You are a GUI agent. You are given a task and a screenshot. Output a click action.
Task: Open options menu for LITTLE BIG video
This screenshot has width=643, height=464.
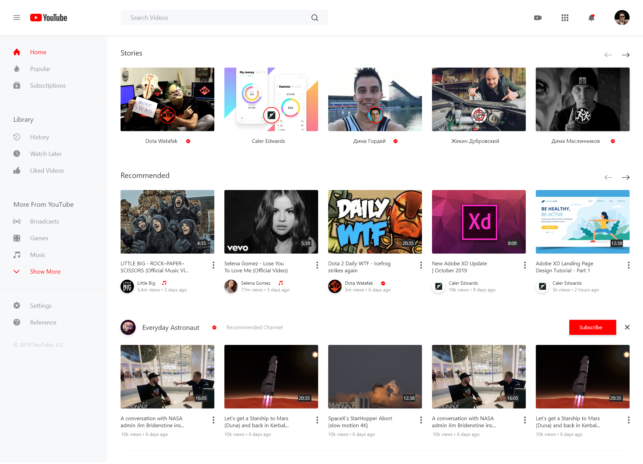213,265
